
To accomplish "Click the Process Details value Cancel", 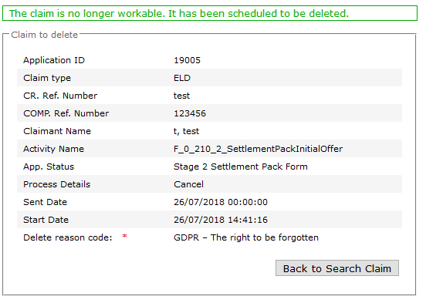I will (x=188, y=184).
